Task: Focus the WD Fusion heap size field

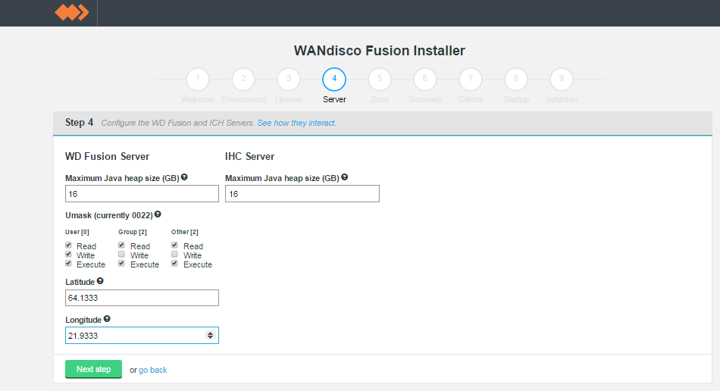Action: coord(142,194)
